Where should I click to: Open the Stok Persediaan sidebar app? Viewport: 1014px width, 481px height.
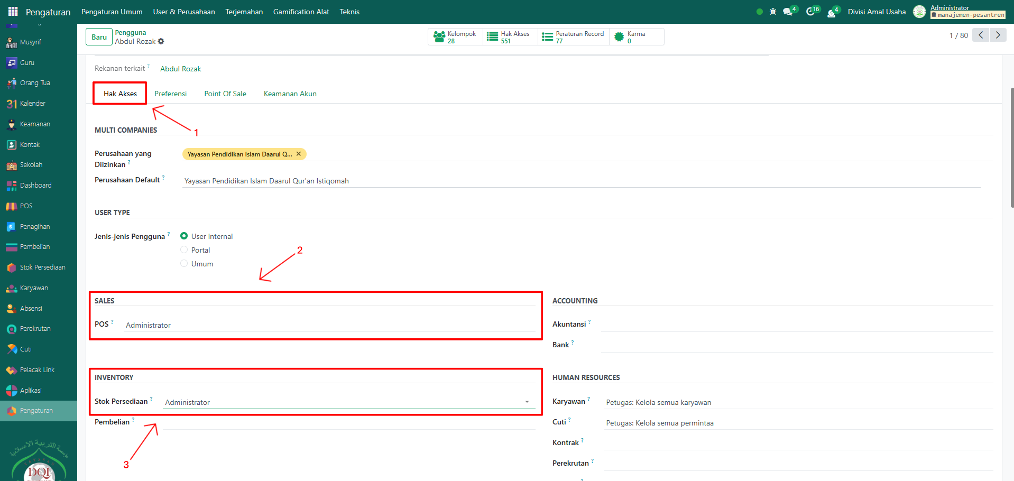point(42,267)
